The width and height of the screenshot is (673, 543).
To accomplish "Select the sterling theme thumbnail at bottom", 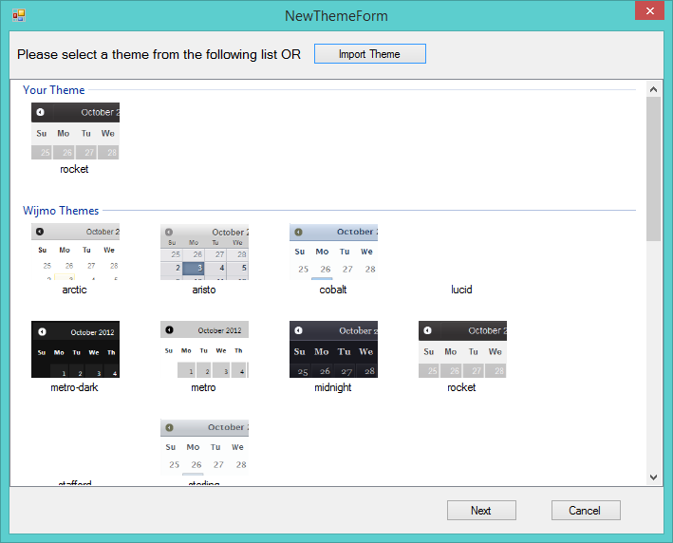I will pos(204,447).
